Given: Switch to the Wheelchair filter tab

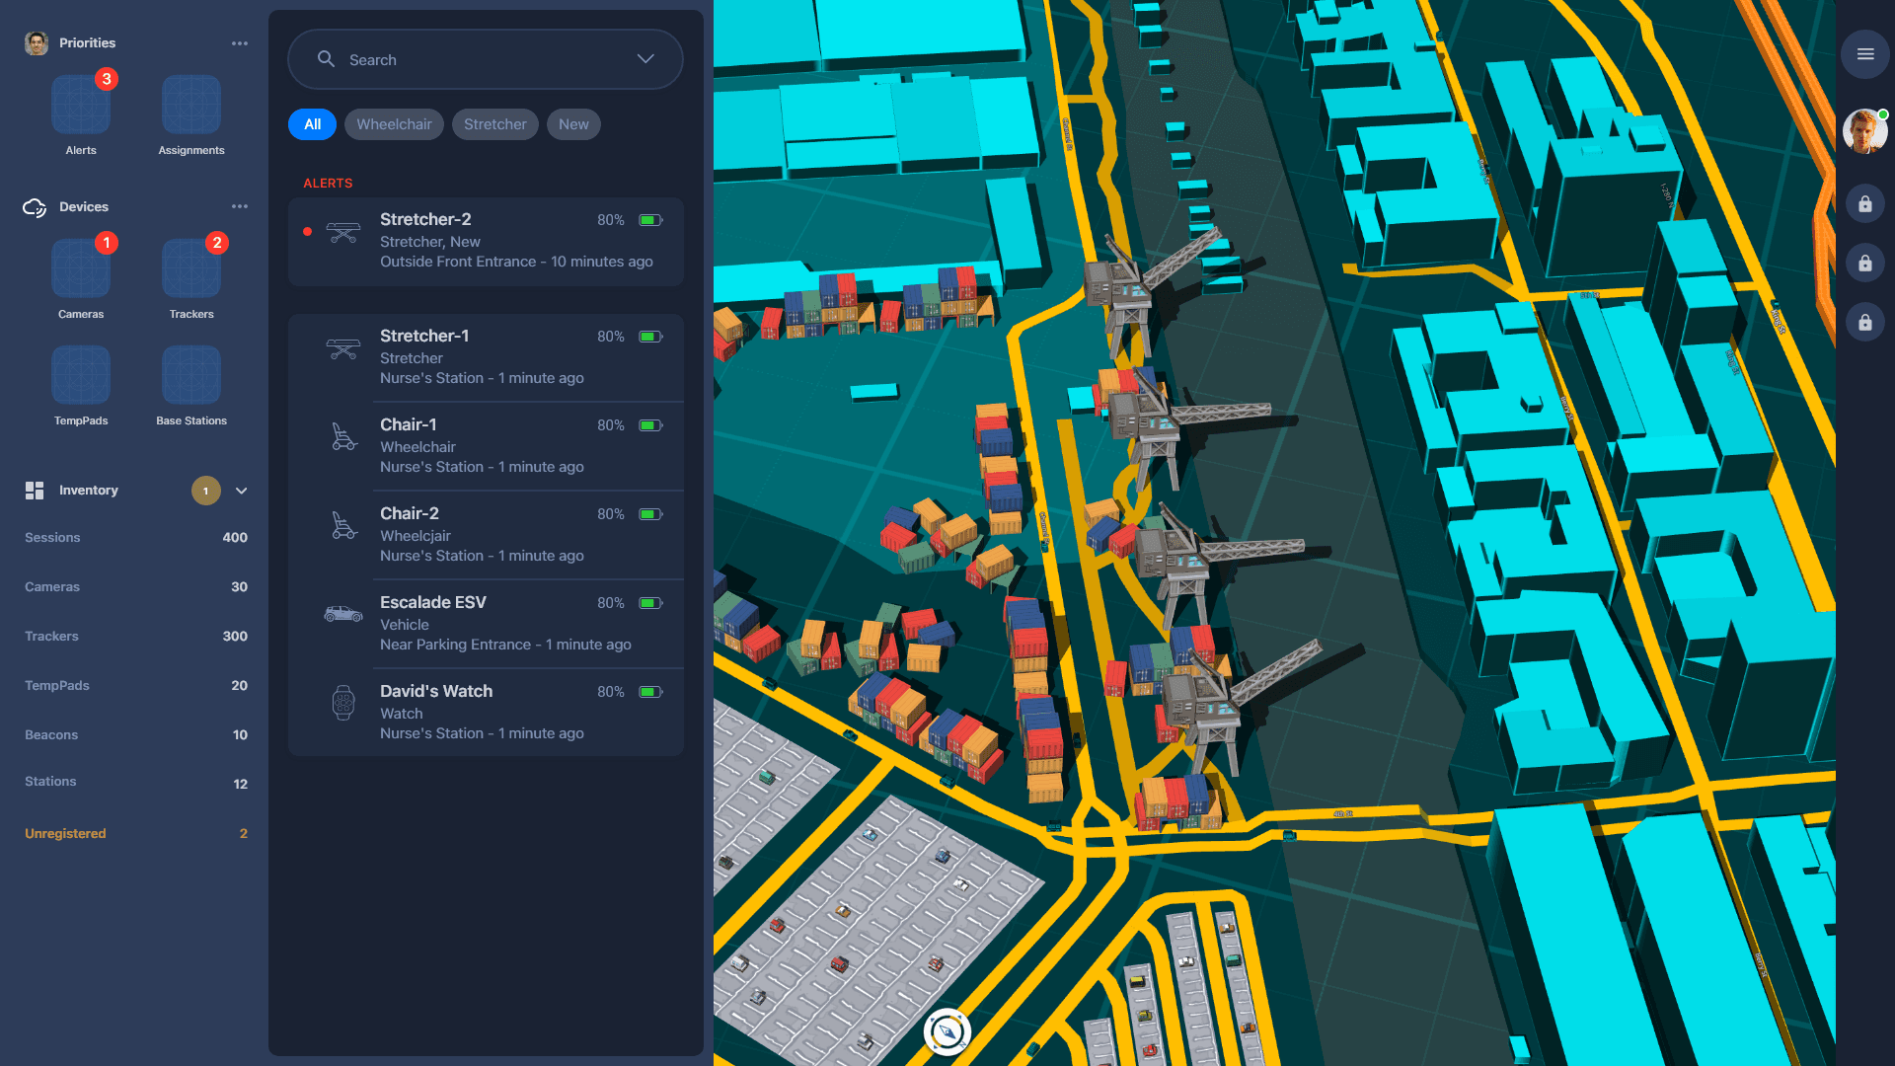Looking at the screenshot, I should point(394,124).
